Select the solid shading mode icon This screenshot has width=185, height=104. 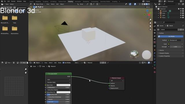click(145, 4)
